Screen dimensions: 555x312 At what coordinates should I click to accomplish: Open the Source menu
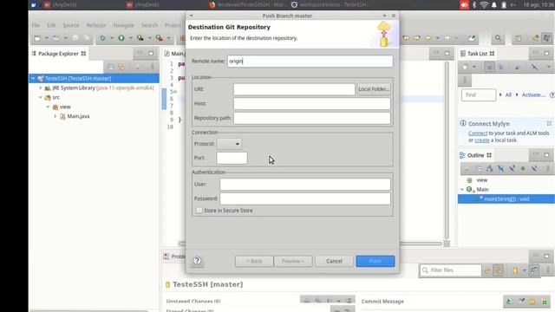(x=71, y=25)
